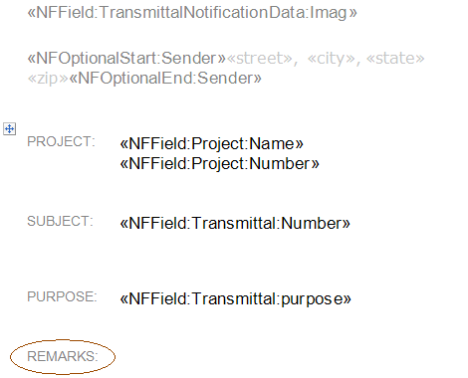
Task: Click the PURPOSE: label
Action: (x=62, y=296)
